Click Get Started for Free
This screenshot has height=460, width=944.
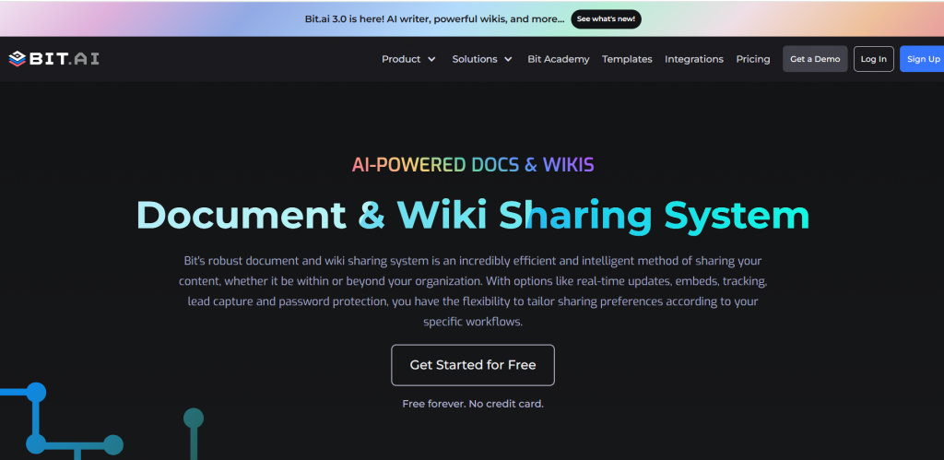pyautogui.click(x=473, y=365)
